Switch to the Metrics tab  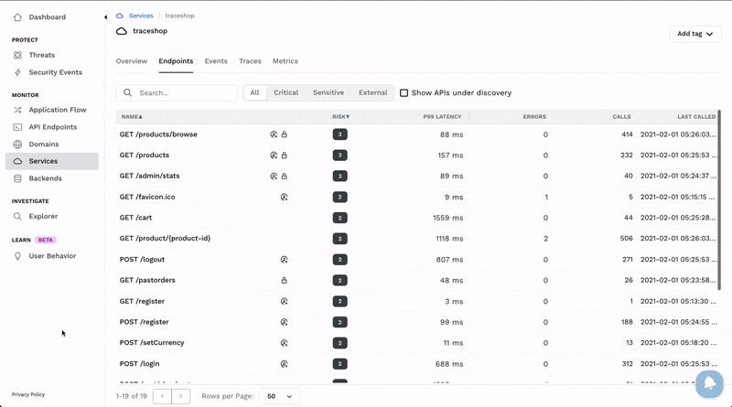[x=285, y=61]
